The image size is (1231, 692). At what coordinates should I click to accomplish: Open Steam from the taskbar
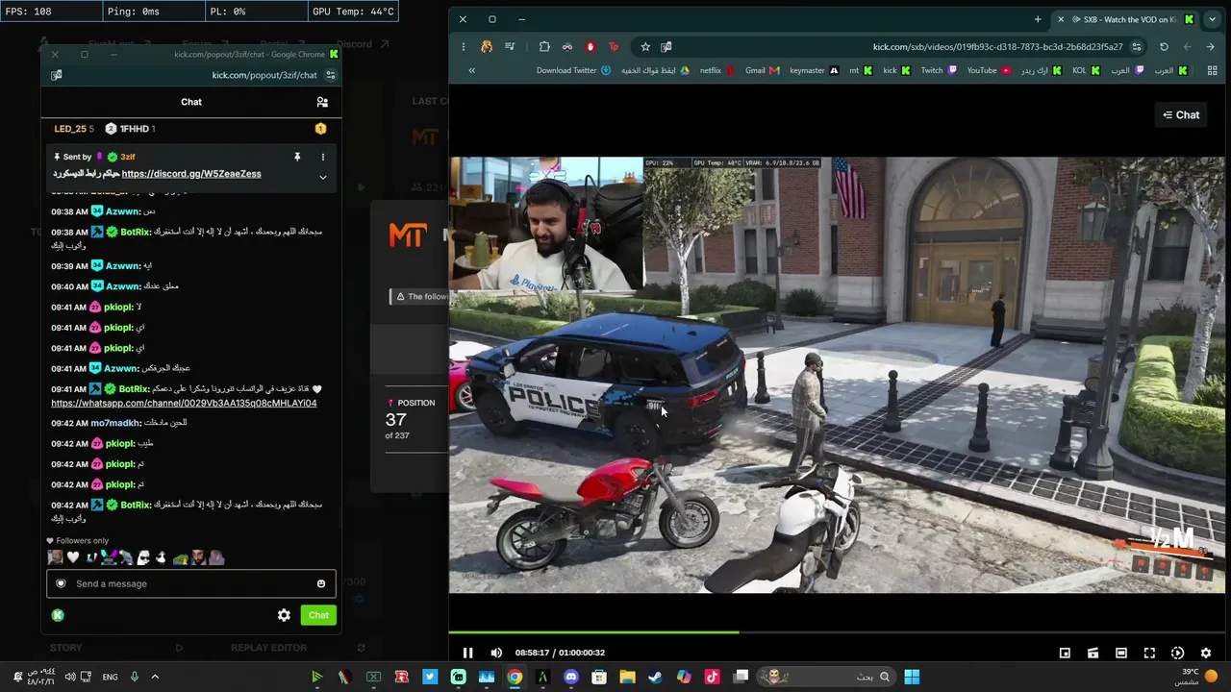(x=655, y=677)
